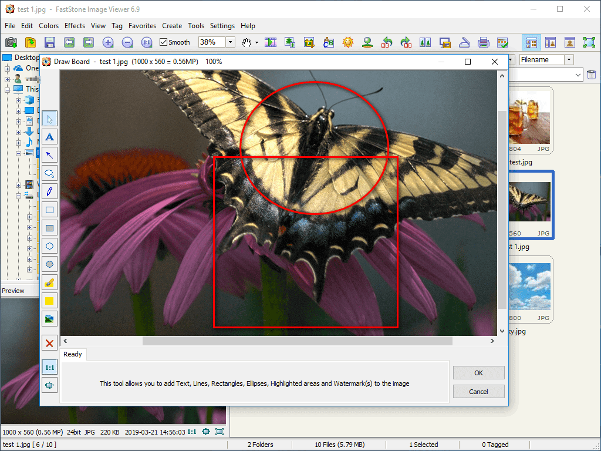The image size is (601, 451).
Task: Click the zoom out magnifier minus icon
Action: (x=127, y=42)
